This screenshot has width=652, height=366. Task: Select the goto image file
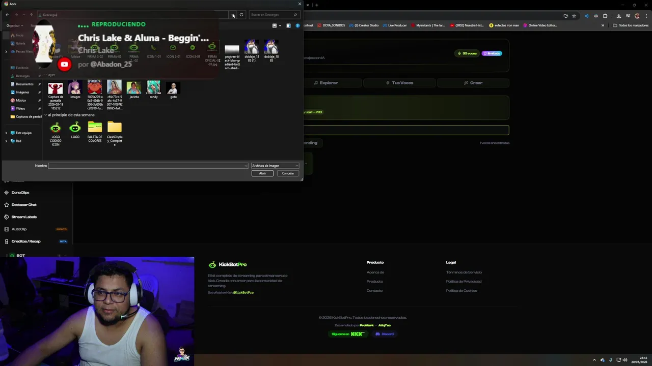173,89
